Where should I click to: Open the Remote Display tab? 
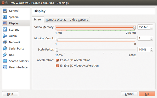pyautogui.click(x=56, y=20)
